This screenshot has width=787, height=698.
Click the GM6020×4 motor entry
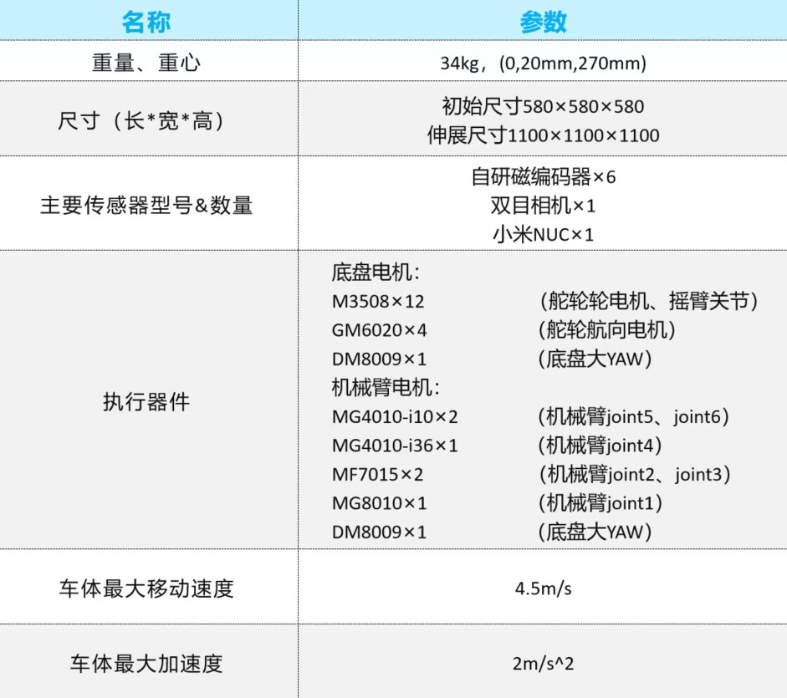point(379,330)
